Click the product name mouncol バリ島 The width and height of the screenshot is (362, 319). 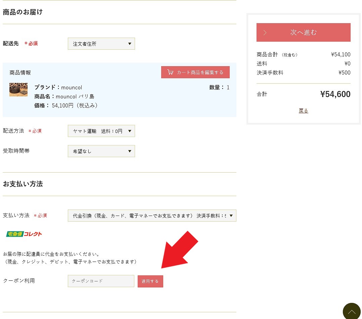click(x=75, y=96)
